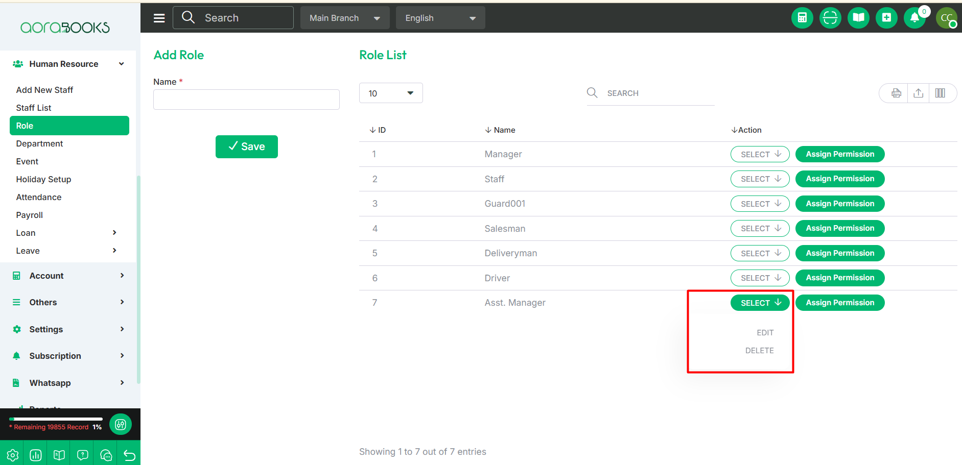Image resolution: width=962 pixels, height=465 pixels.
Task: Open SELECT dropdown for Staff row
Action: click(760, 179)
